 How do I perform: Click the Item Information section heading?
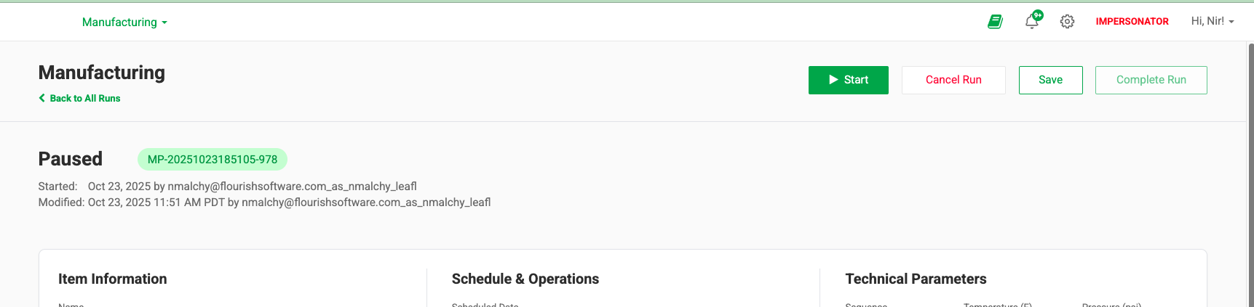coord(113,279)
